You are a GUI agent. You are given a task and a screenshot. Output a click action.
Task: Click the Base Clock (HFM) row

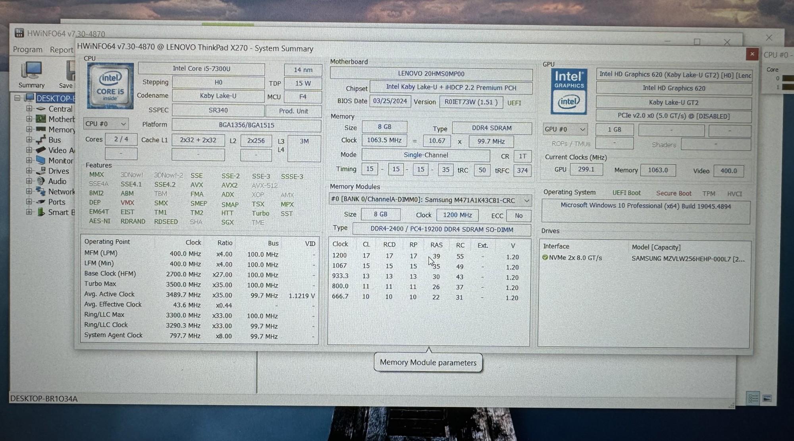199,274
